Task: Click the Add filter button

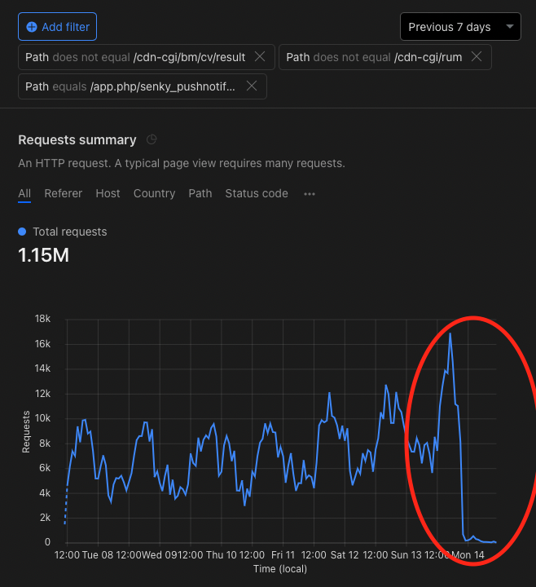Action: (x=58, y=27)
